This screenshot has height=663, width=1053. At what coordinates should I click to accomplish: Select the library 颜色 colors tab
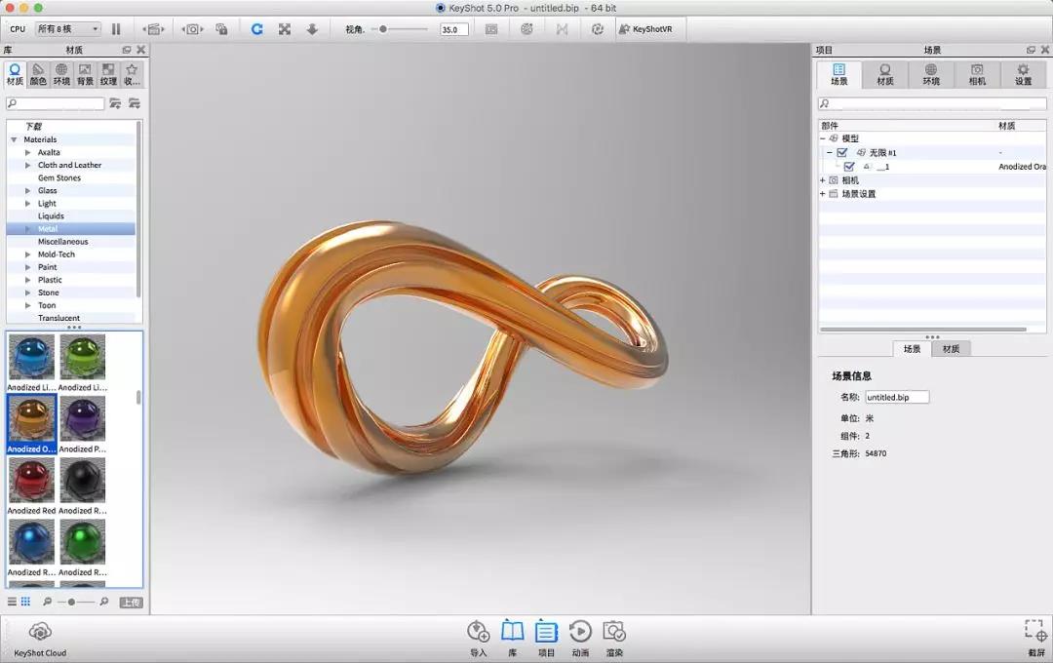pyautogui.click(x=38, y=74)
